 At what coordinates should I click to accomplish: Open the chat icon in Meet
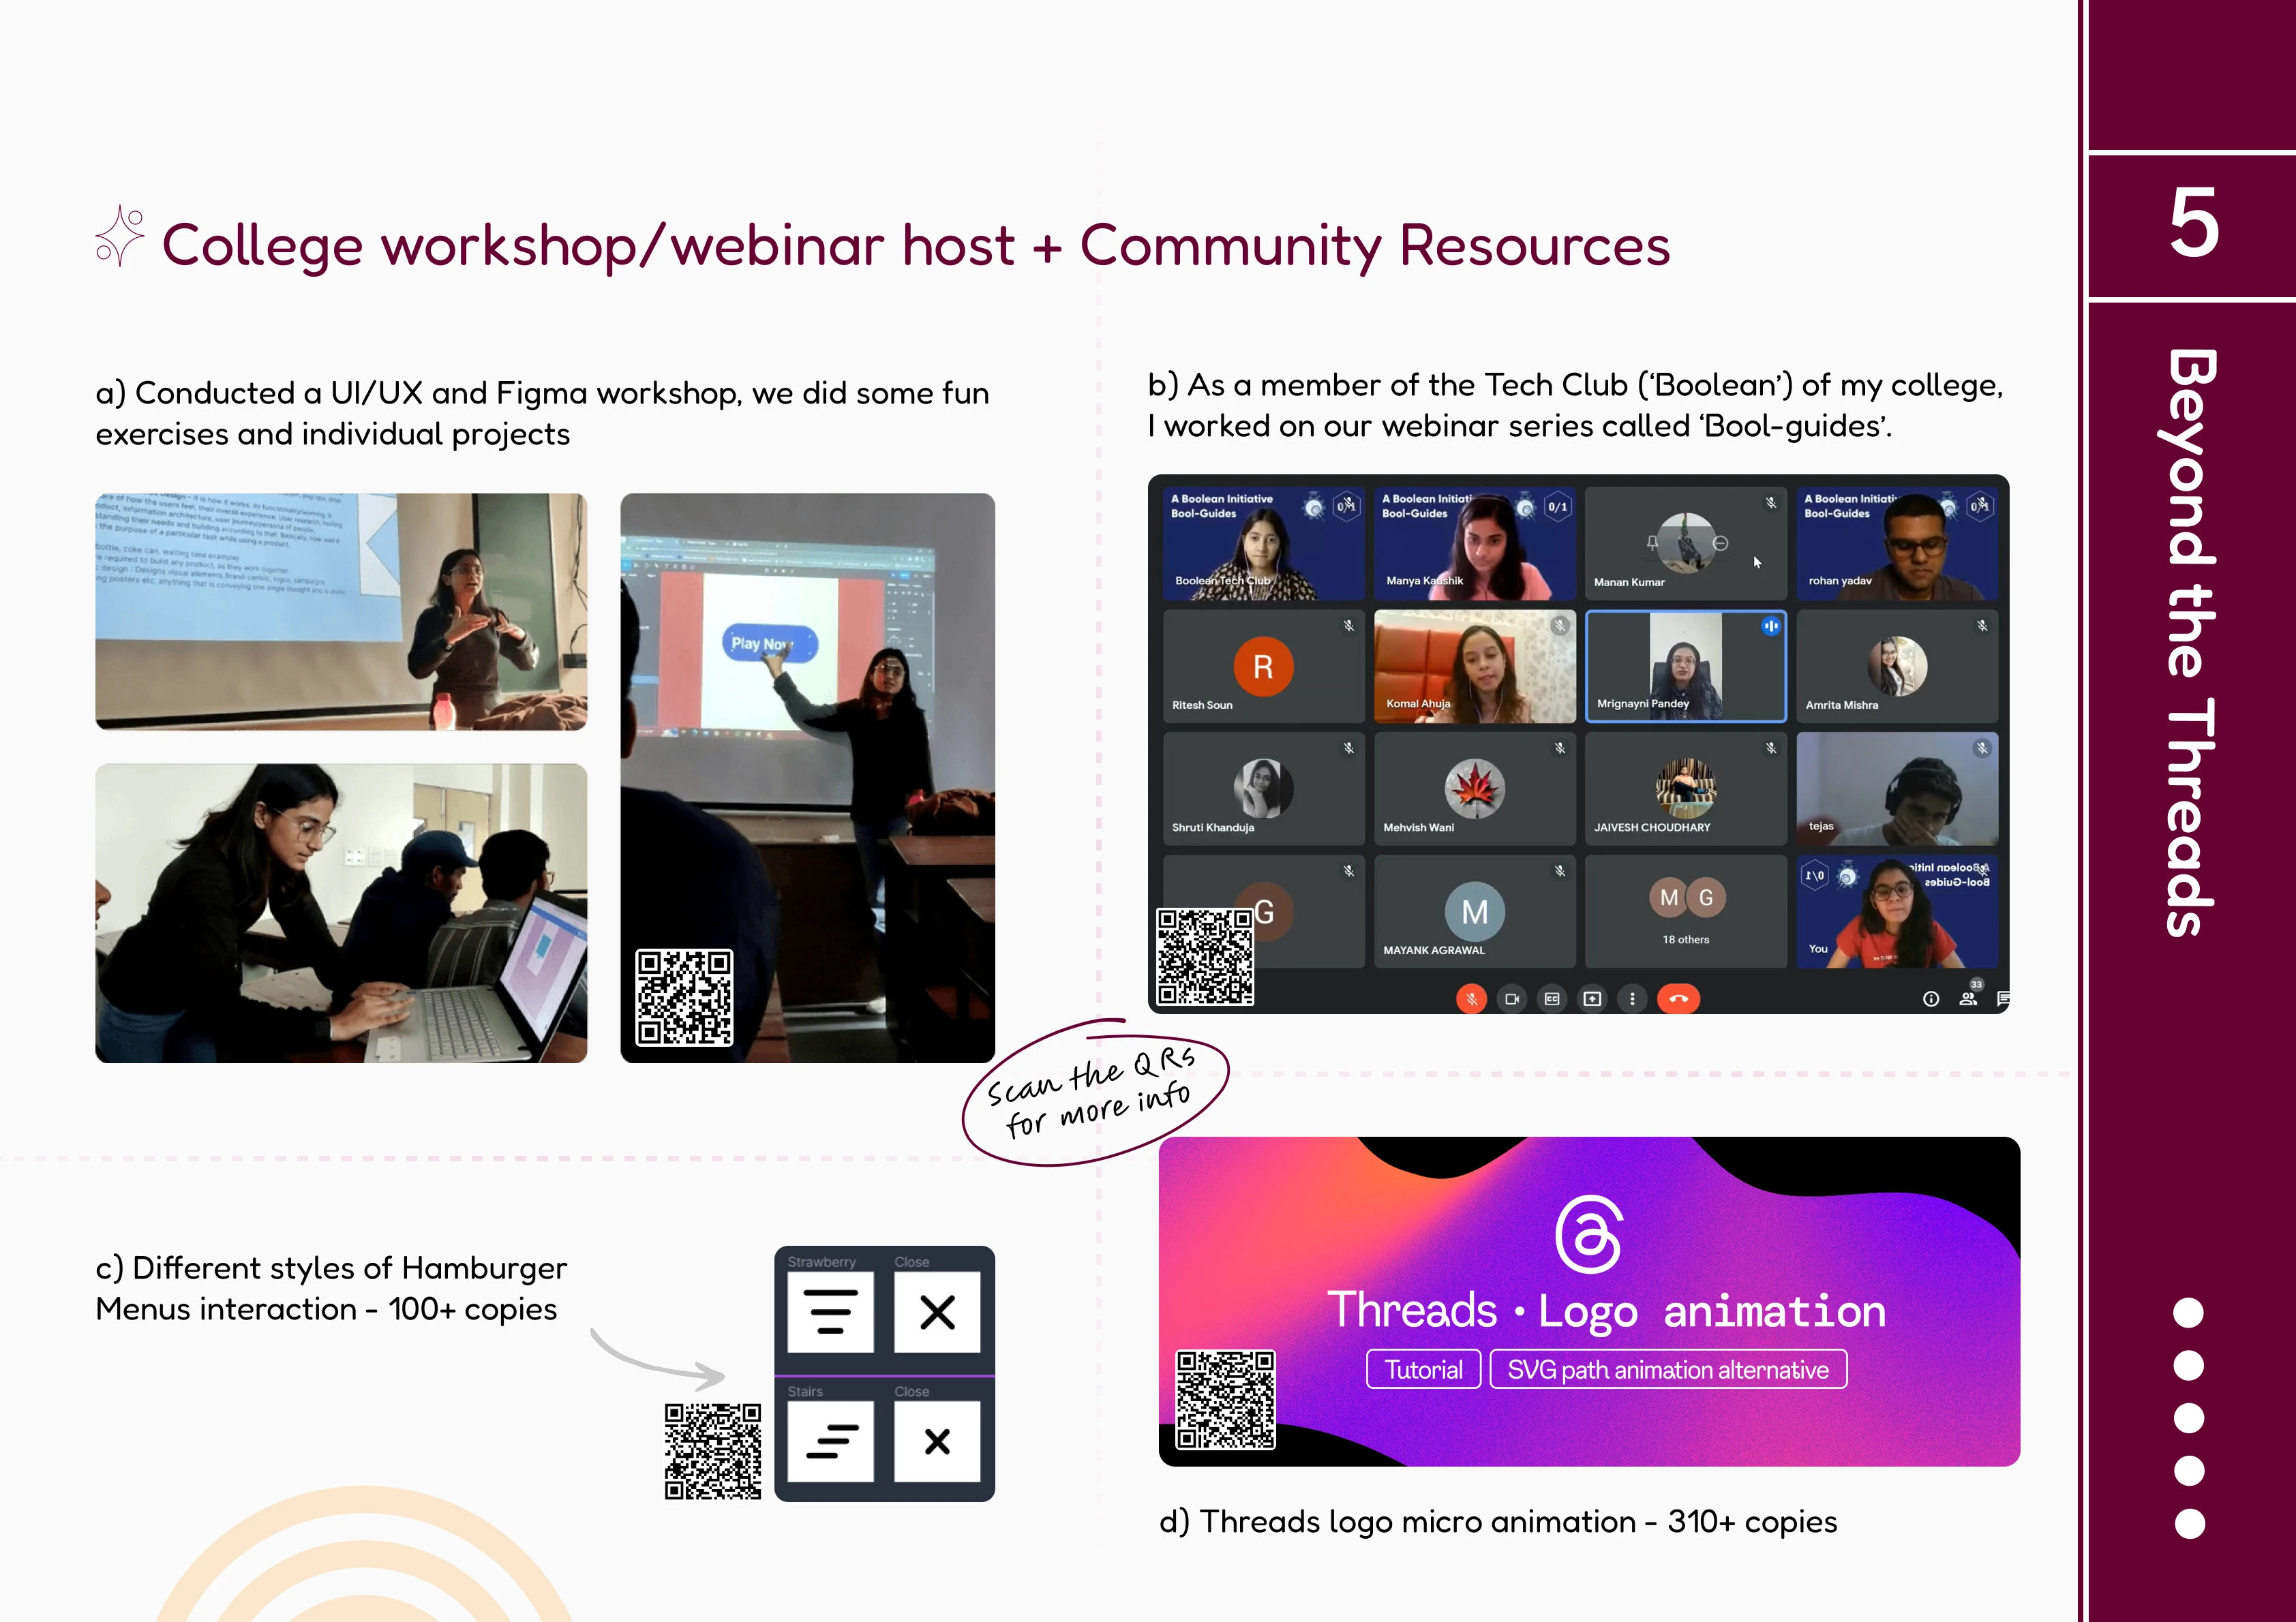point(2003,998)
